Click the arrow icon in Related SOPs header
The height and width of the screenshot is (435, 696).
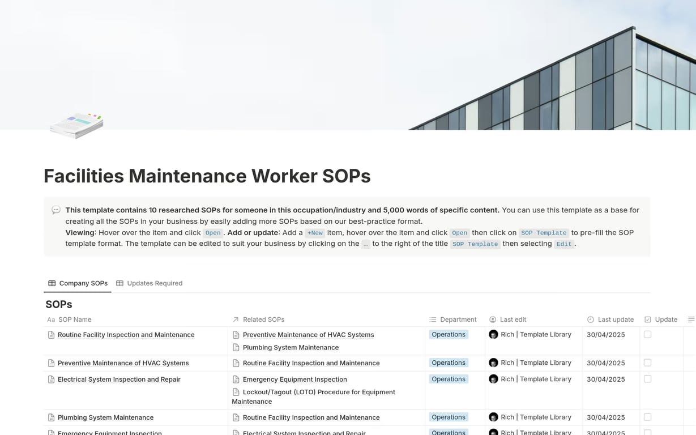[x=236, y=319]
